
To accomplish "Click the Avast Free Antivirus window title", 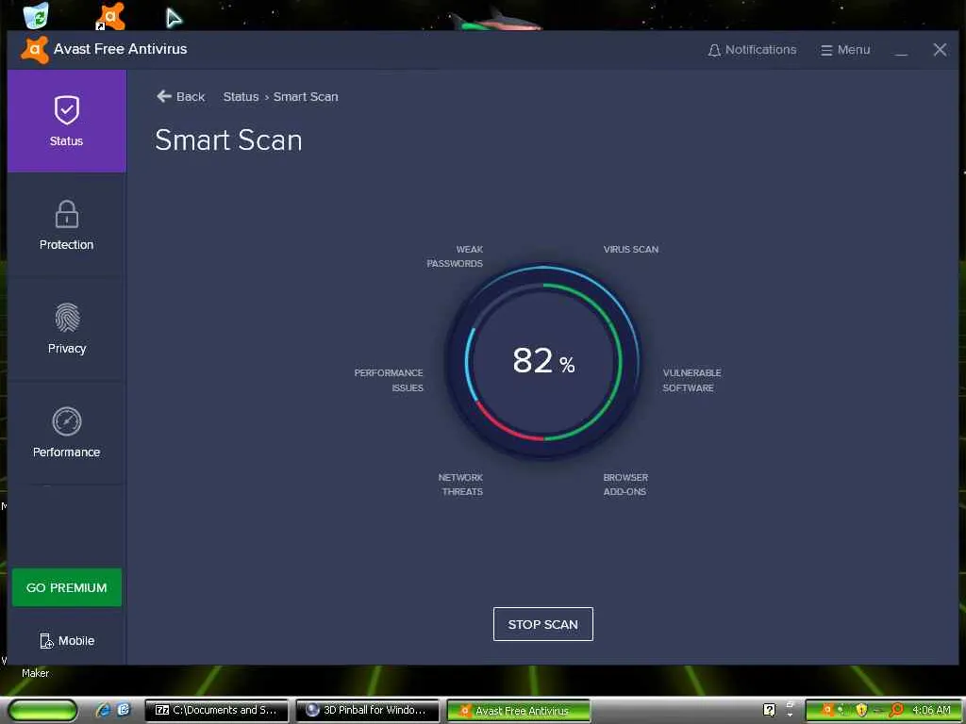I will [x=120, y=49].
